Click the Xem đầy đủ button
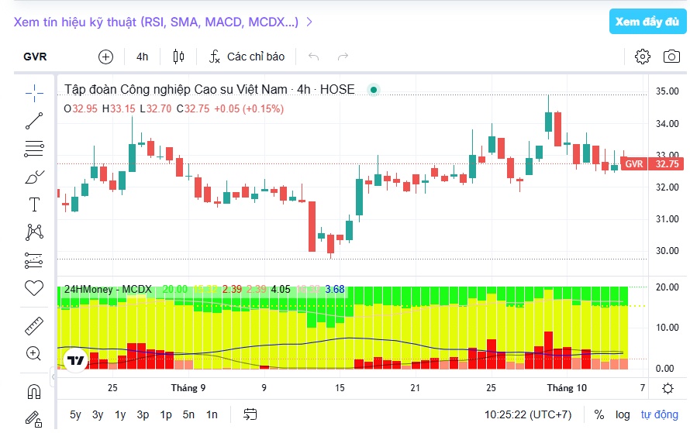Screen dimensions: 690x433 pyautogui.click(x=647, y=22)
